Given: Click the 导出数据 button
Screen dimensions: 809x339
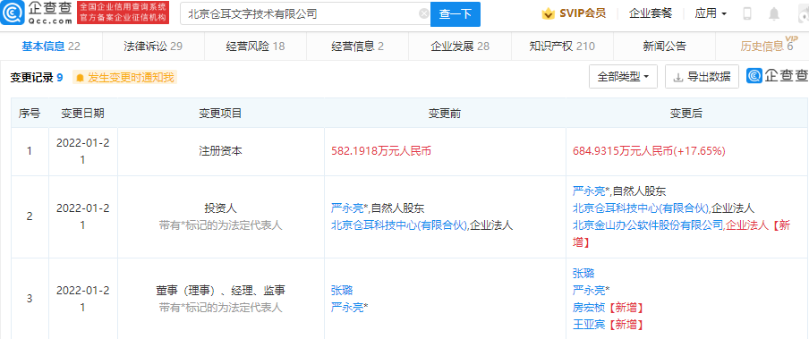Looking at the screenshot, I should point(702,77).
